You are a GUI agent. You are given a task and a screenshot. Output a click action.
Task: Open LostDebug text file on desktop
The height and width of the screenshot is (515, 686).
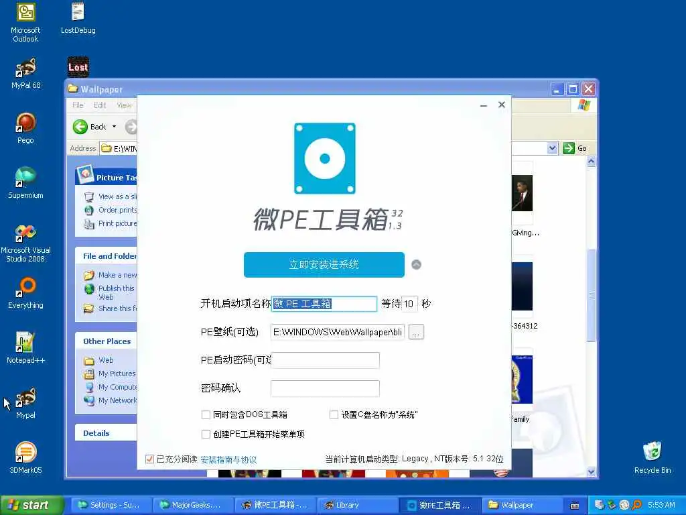tap(78, 18)
